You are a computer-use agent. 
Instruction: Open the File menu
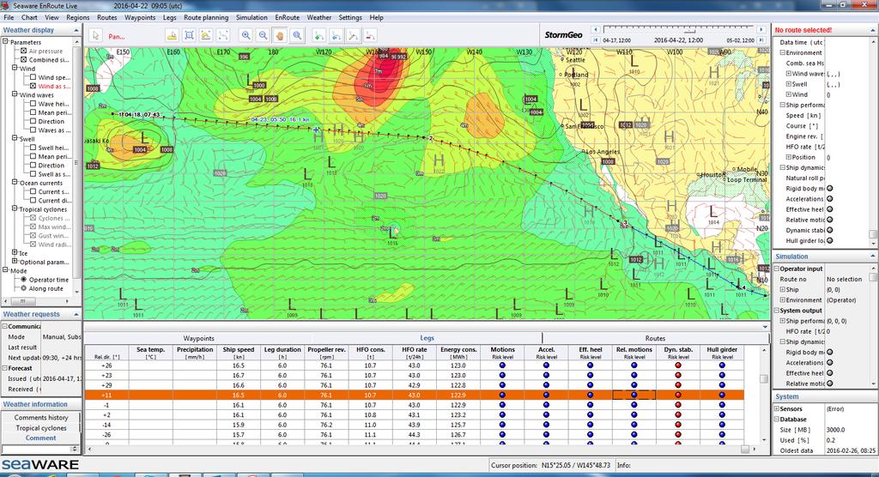(9, 17)
